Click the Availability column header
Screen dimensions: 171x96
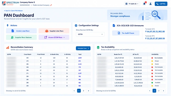[x=155, y=54]
